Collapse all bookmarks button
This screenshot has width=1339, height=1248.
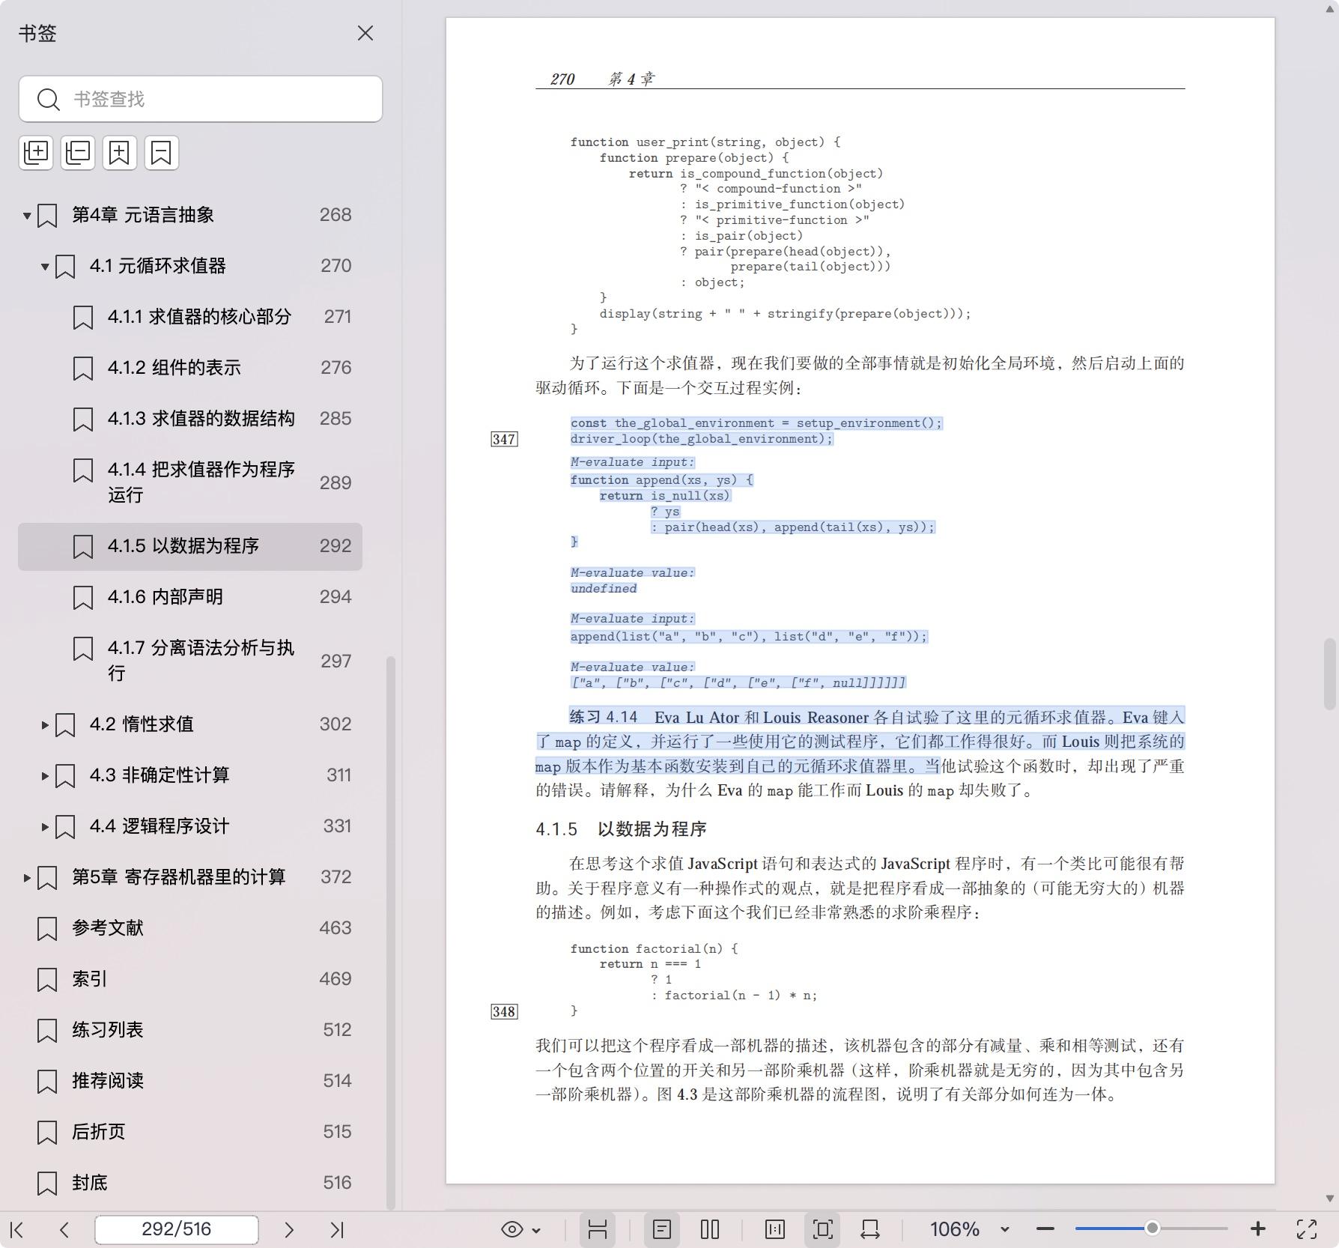(78, 153)
